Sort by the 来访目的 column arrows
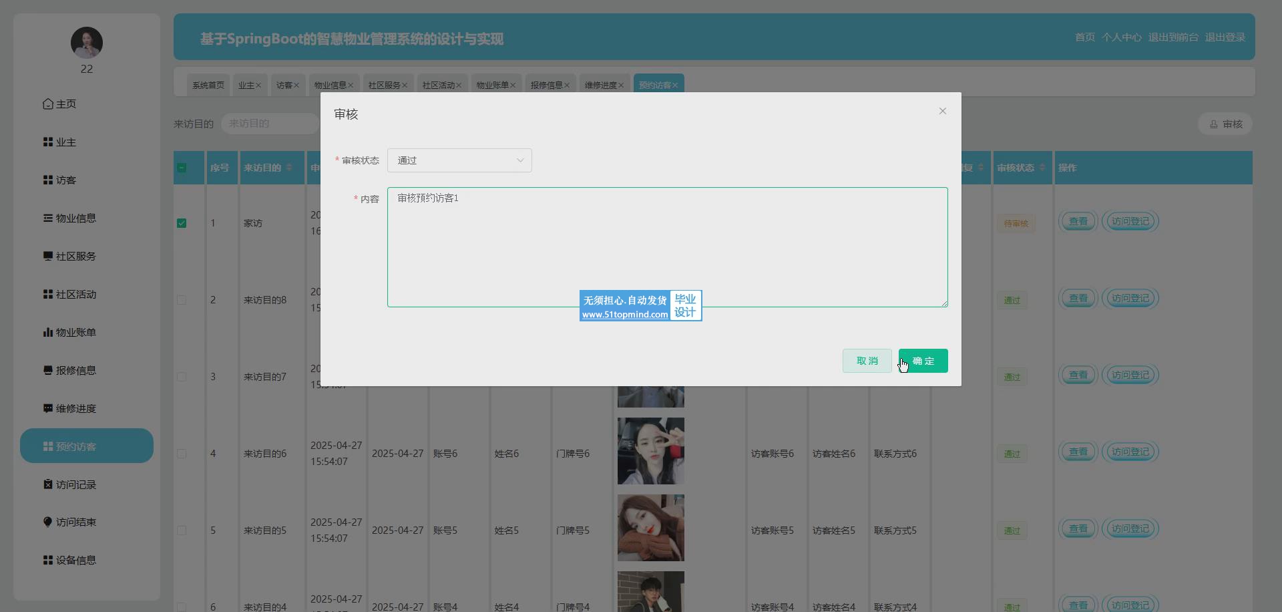The width and height of the screenshot is (1282, 612). click(289, 168)
